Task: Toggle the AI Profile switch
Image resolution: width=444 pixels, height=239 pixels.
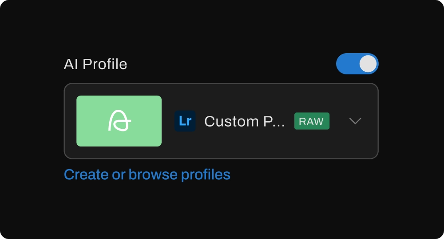Action: [x=357, y=64]
